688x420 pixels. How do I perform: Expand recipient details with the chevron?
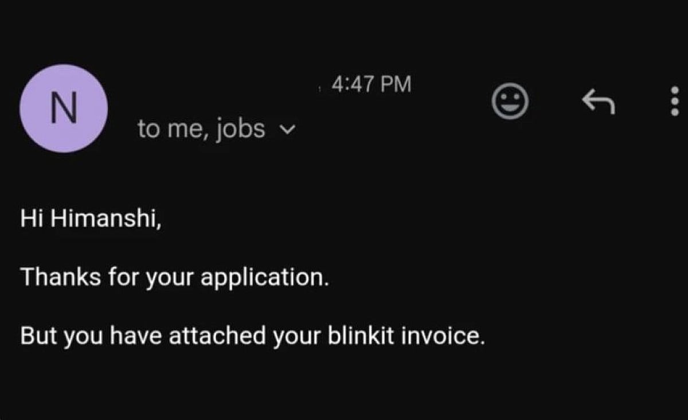(x=290, y=130)
